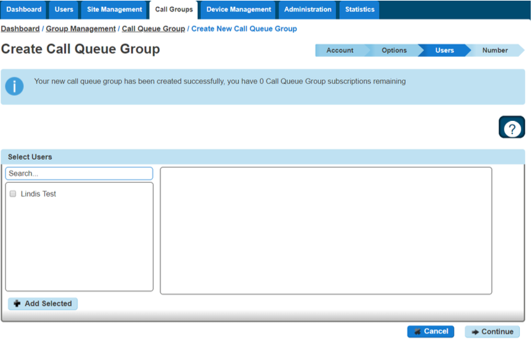532x341 pixels.
Task: Continue to the next step
Action: (x=492, y=332)
